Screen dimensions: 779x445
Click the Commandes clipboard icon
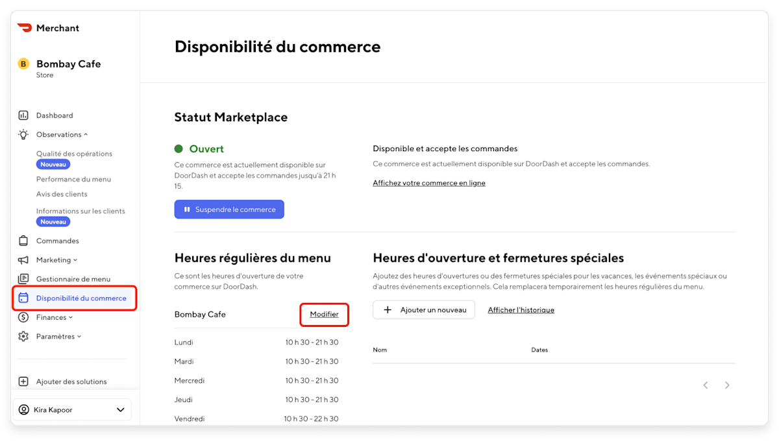(x=23, y=241)
